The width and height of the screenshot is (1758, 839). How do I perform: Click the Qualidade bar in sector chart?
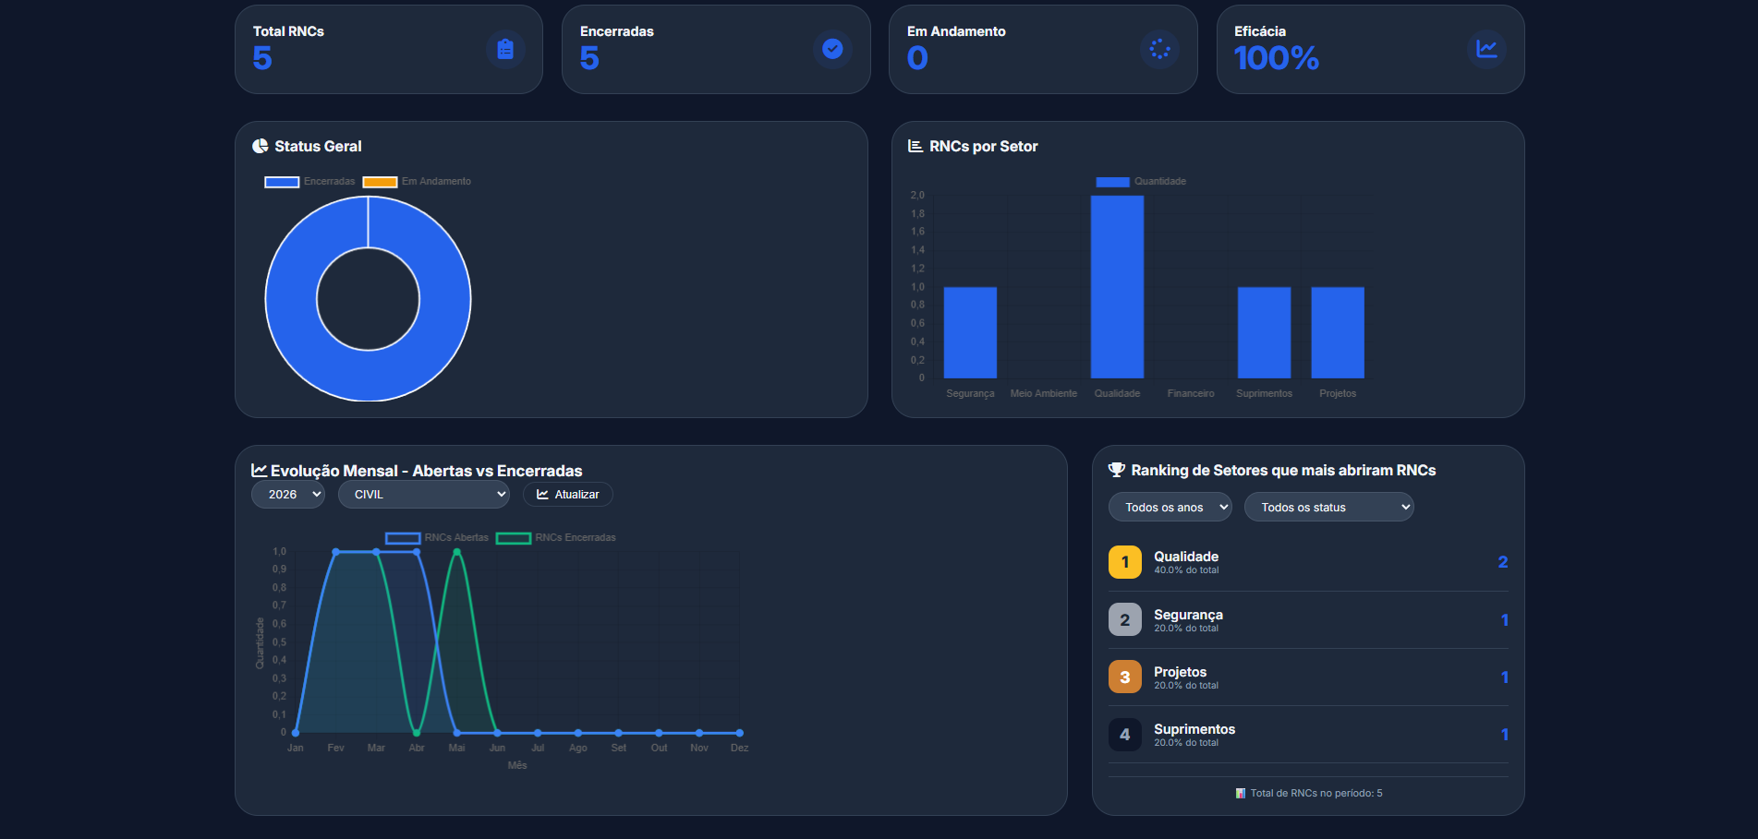(x=1117, y=287)
